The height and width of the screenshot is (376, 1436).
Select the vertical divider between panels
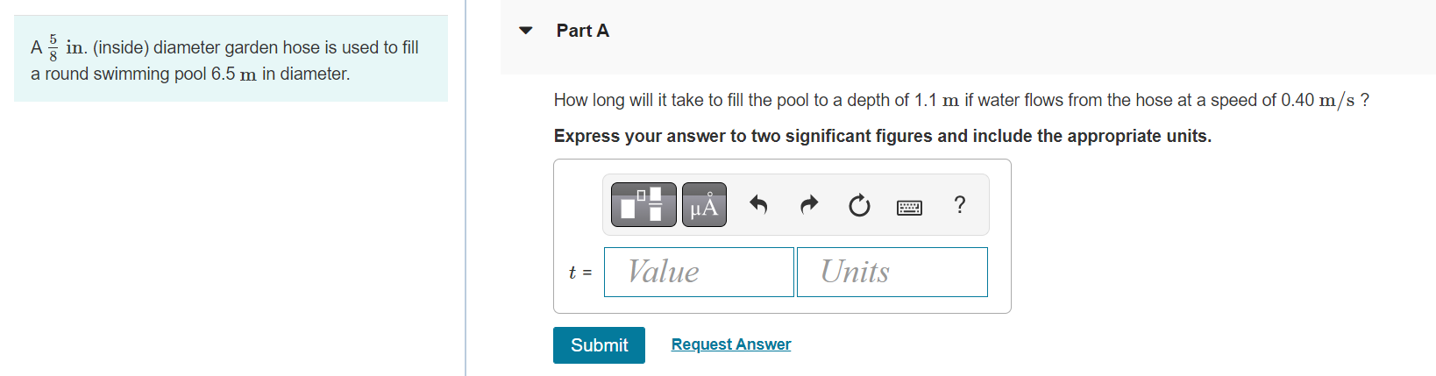(x=466, y=188)
